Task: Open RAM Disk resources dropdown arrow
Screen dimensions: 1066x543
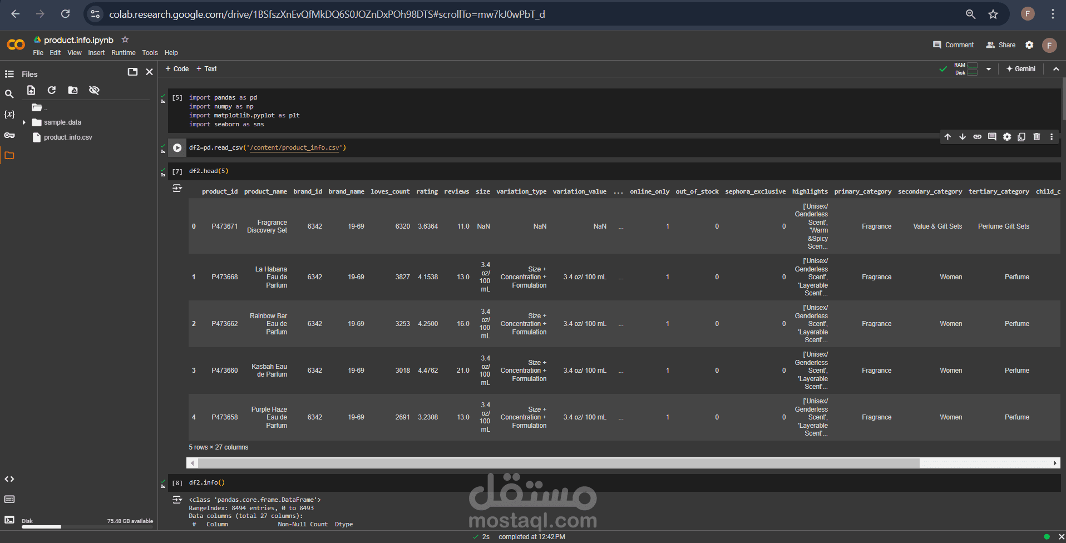Action: tap(989, 69)
